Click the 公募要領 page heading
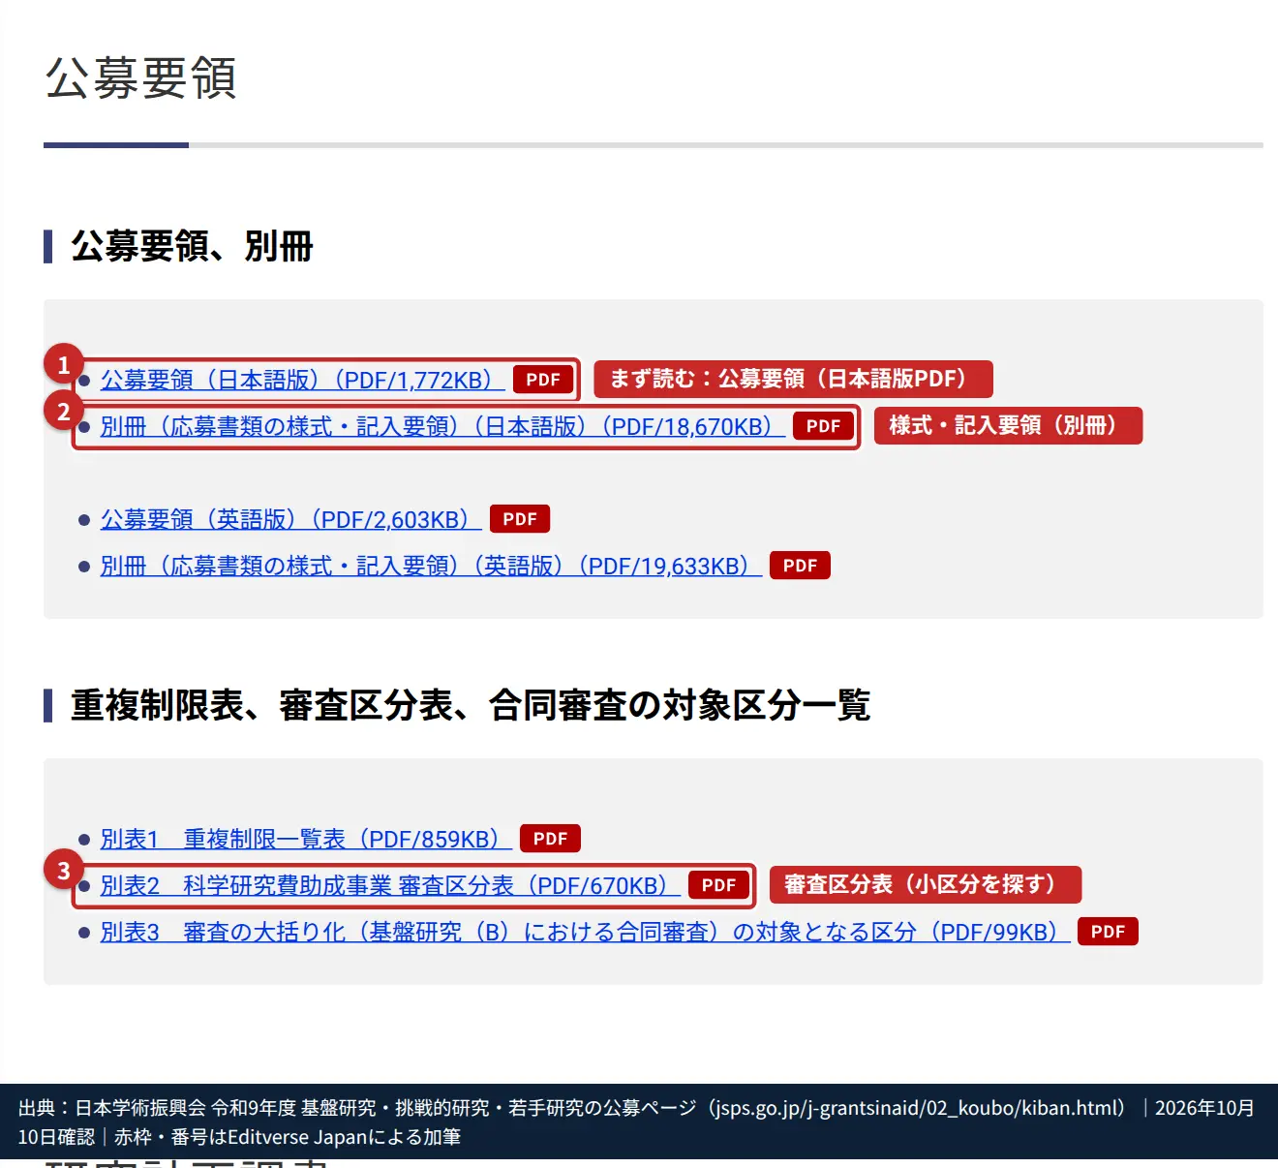The image size is (1278, 1168). click(x=141, y=78)
